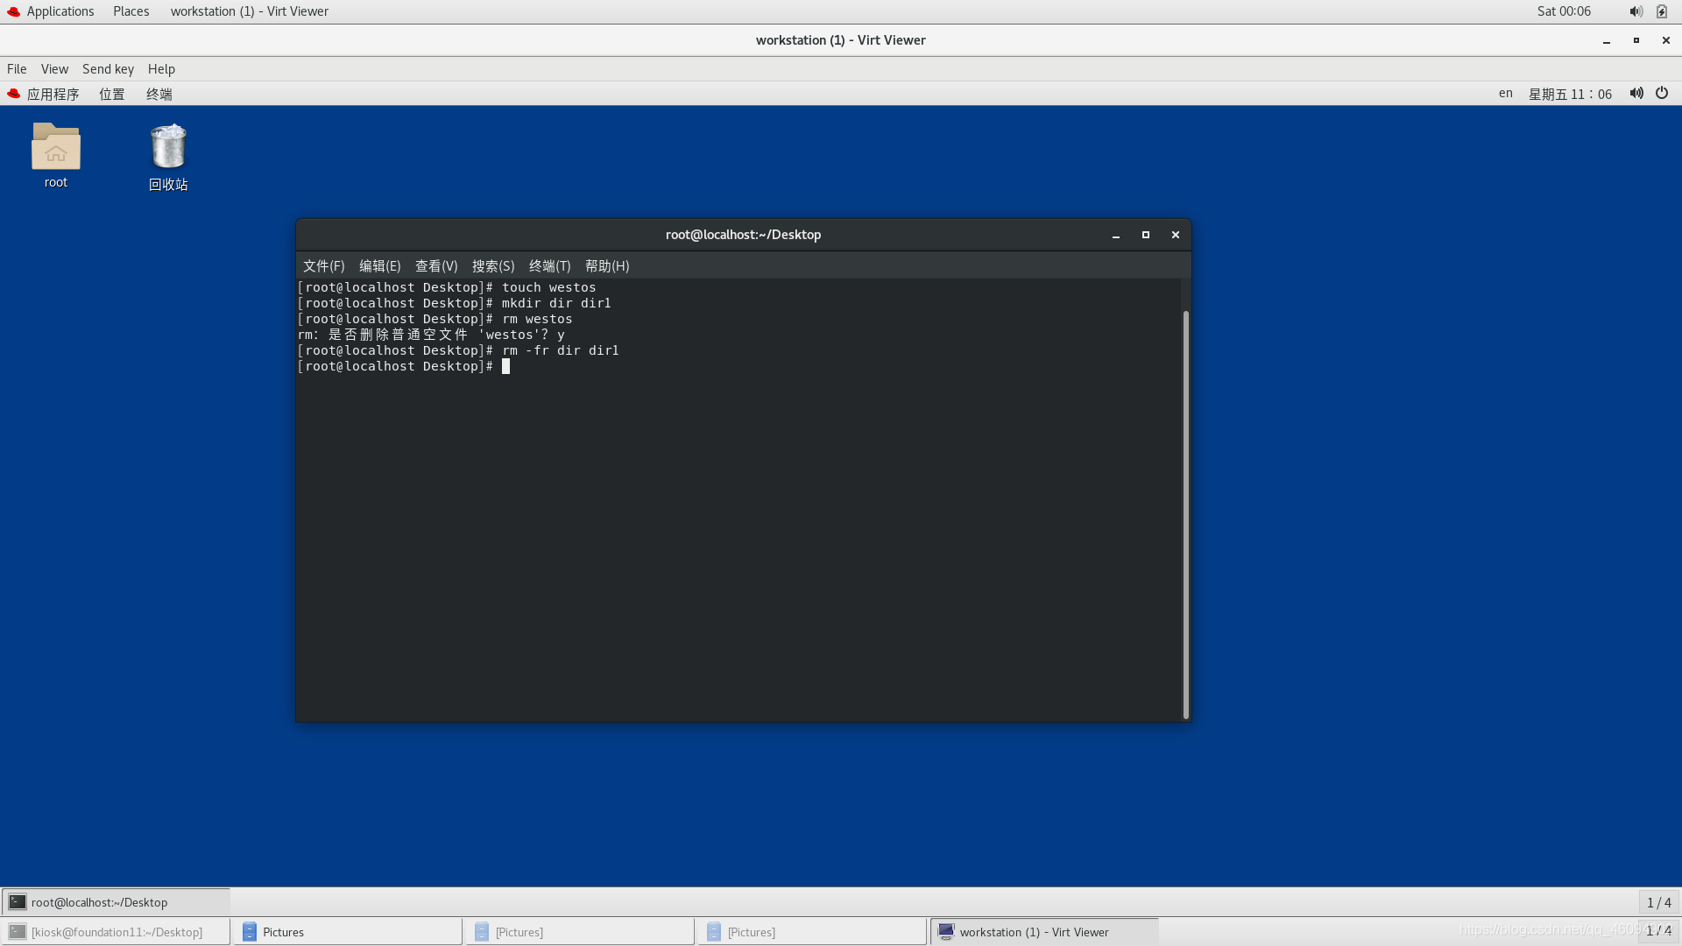This screenshot has height=946, width=1682.
Task: Open the 回收站 trash icon
Action: [x=168, y=147]
